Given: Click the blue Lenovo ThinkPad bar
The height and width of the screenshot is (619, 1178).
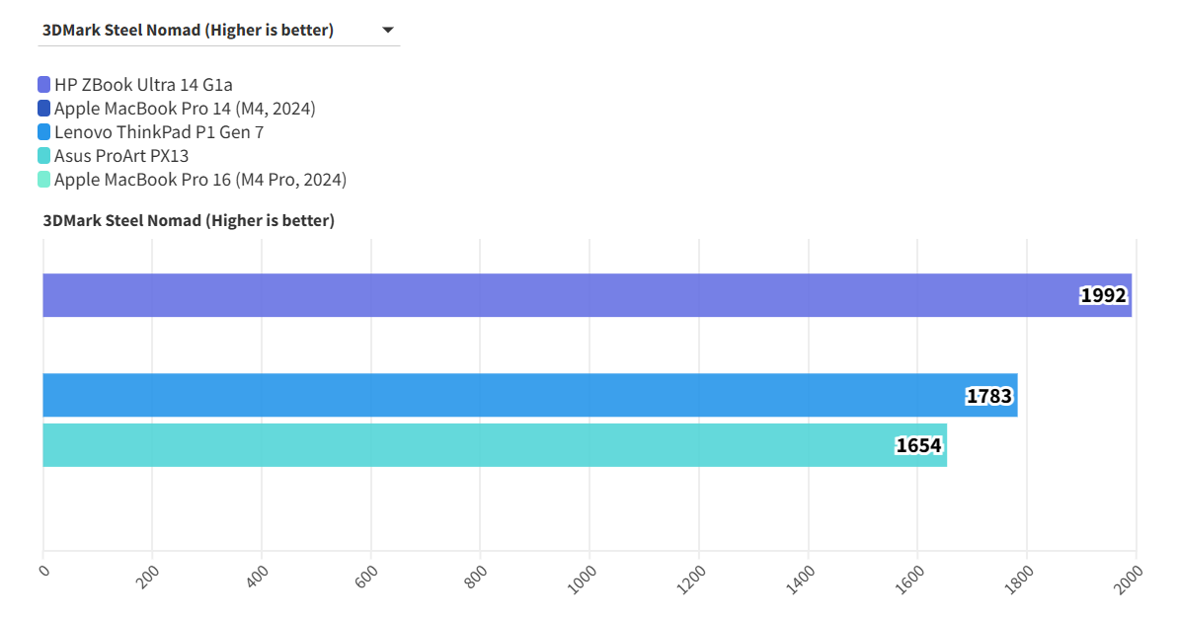Looking at the screenshot, I should pos(494,395).
